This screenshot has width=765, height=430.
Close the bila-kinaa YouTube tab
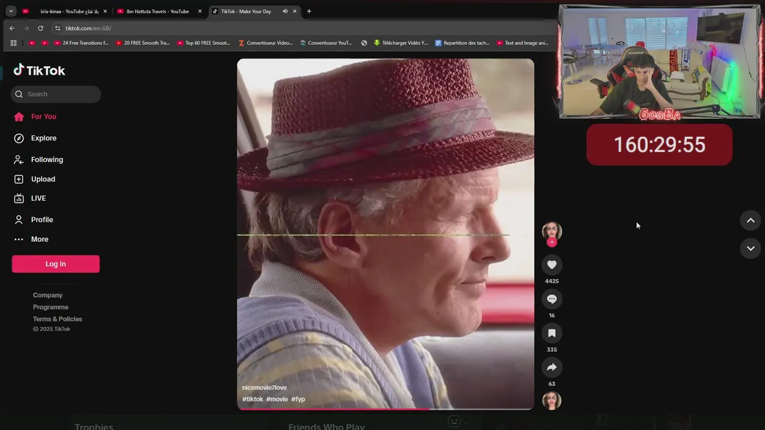click(105, 11)
